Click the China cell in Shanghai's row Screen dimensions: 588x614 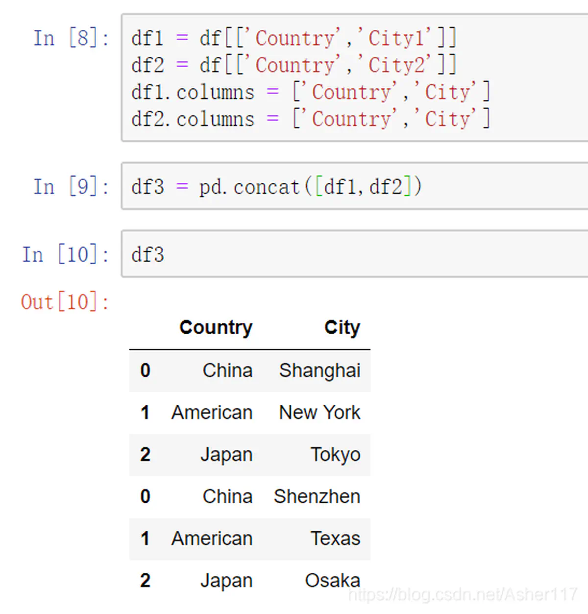click(227, 370)
